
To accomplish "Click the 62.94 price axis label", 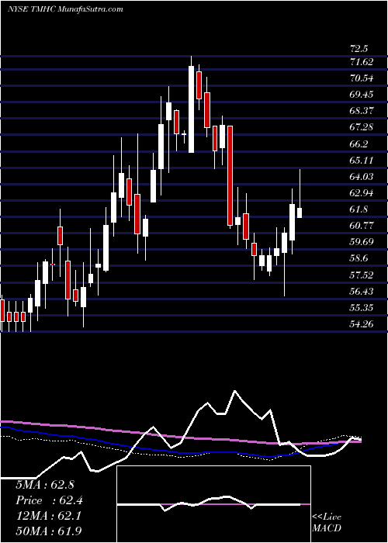I will pyautogui.click(x=362, y=193).
